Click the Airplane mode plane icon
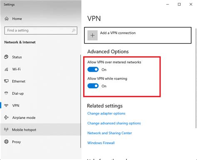The width and height of the screenshot is (197, 160). click(6, 117)
